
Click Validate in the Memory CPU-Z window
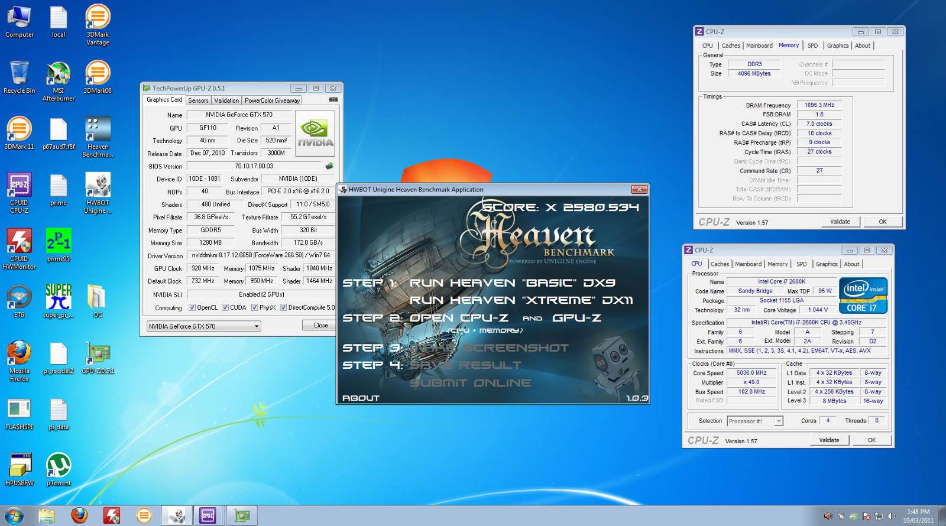(x=840, y=222)
